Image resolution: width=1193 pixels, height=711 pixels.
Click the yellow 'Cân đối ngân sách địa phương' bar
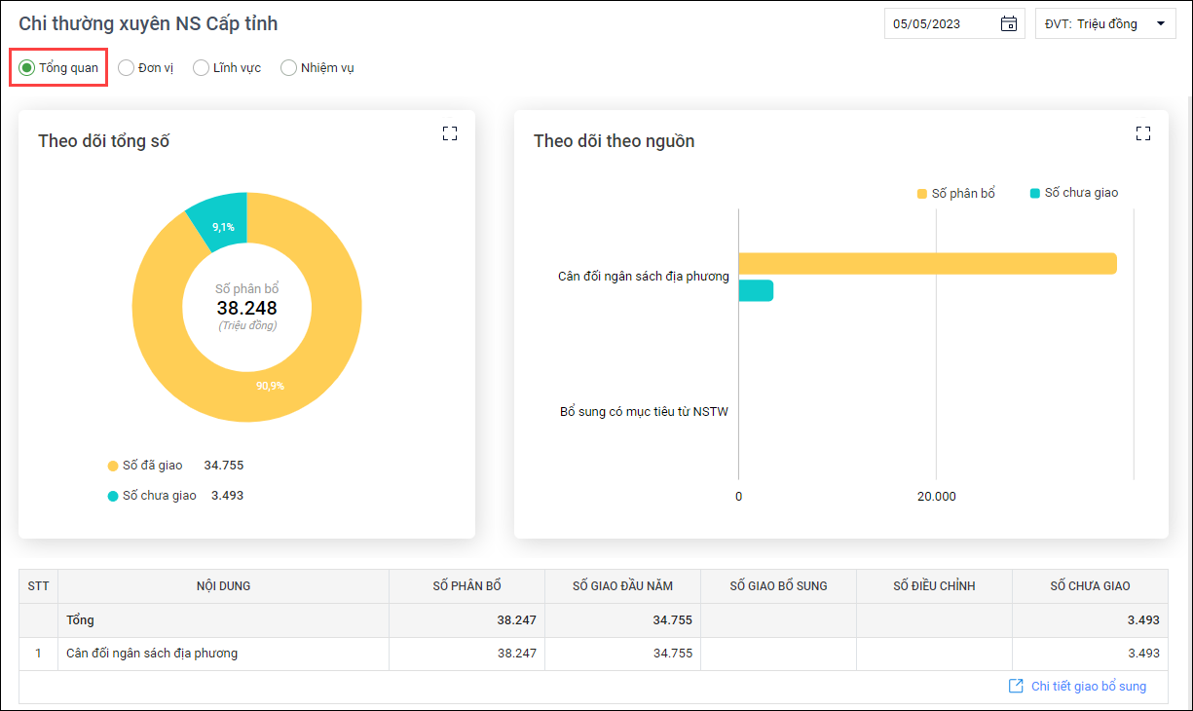pyautogui.click(x=925, y=264)
